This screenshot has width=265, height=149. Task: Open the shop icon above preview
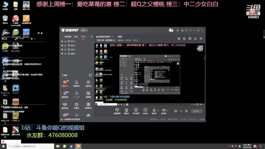[190, 38]
